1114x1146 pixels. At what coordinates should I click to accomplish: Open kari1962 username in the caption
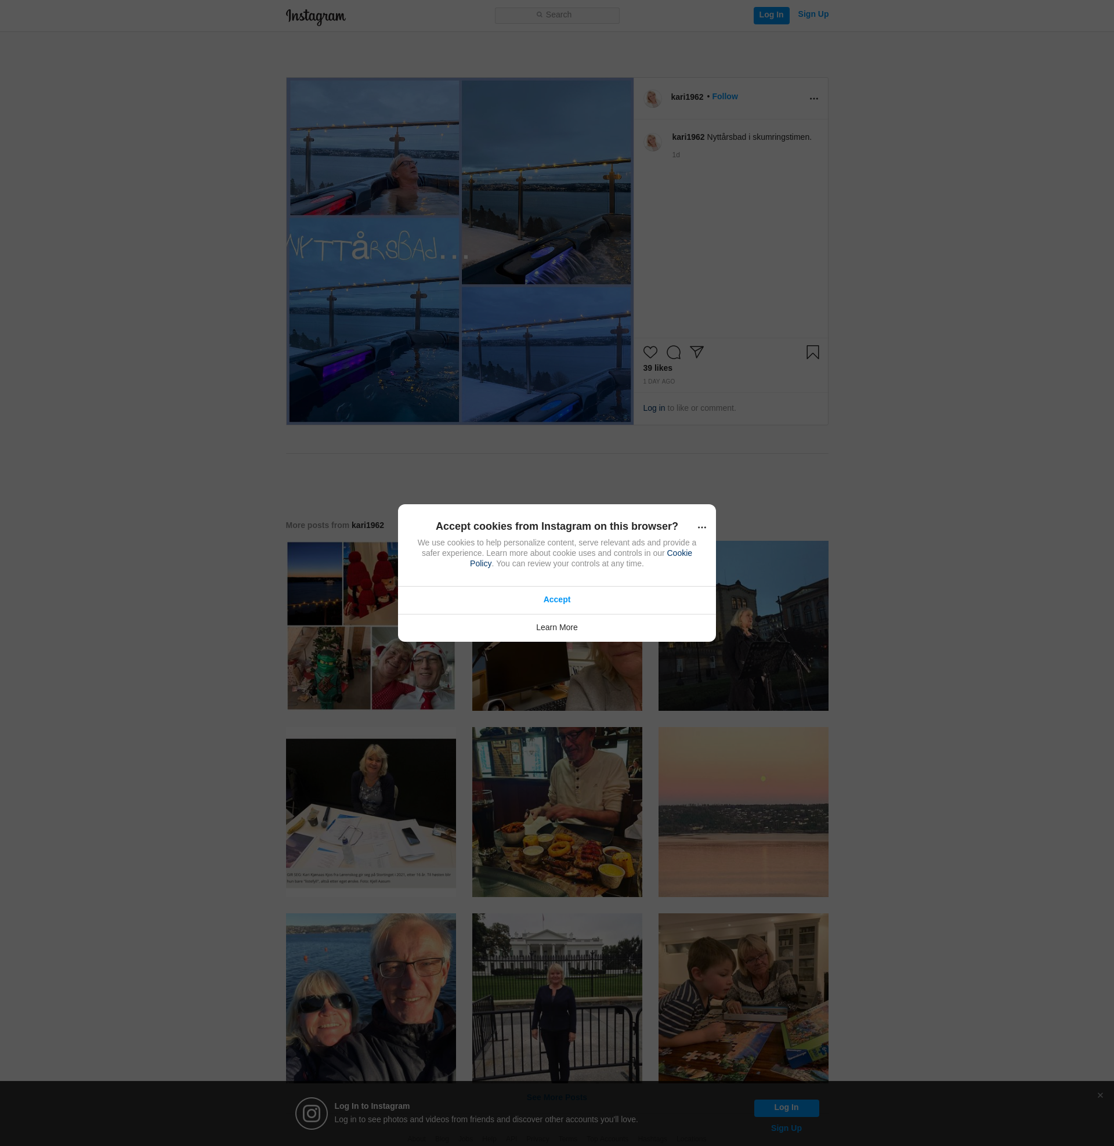pyautogui.click(x=688, y=138)
